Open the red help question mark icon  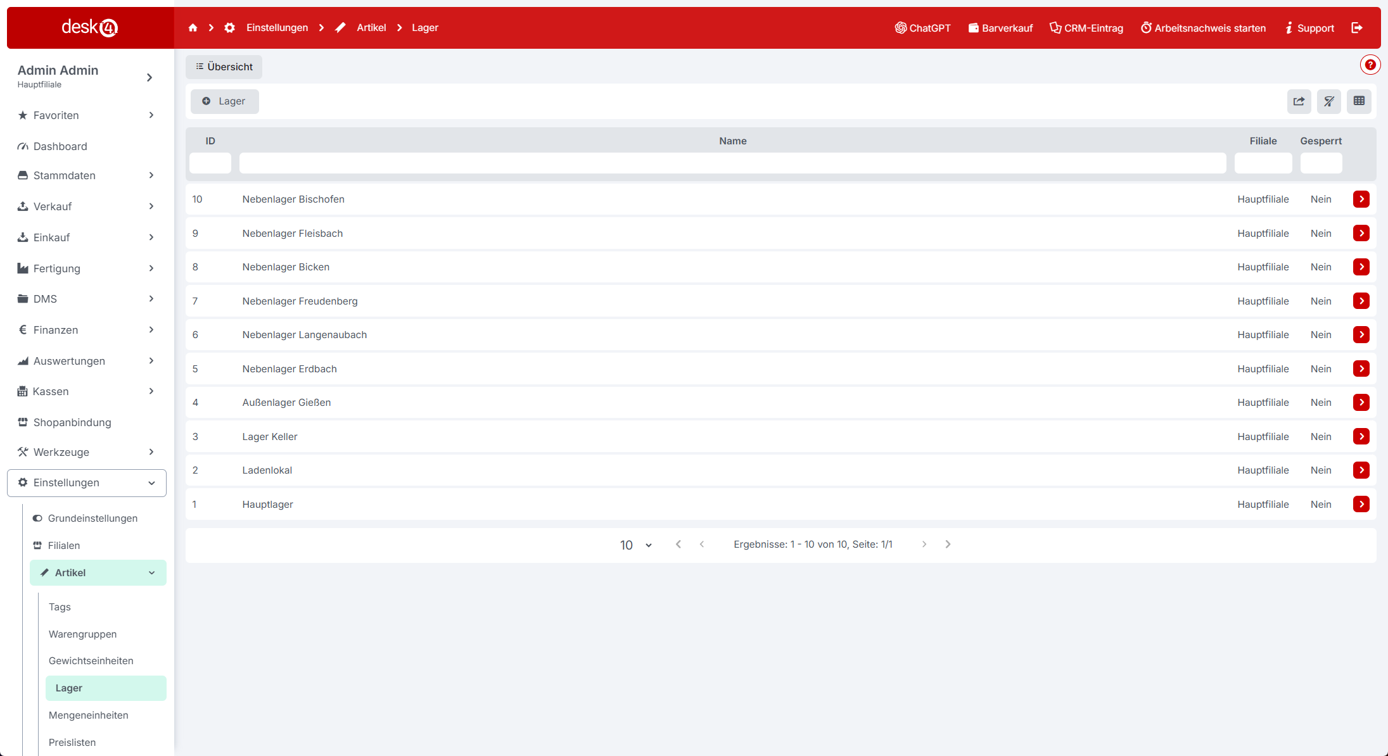[x=1370, y=65]
